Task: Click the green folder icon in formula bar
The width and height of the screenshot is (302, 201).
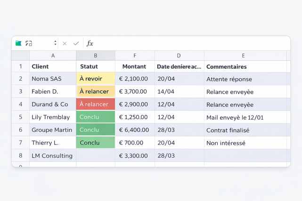Action: 18,43
